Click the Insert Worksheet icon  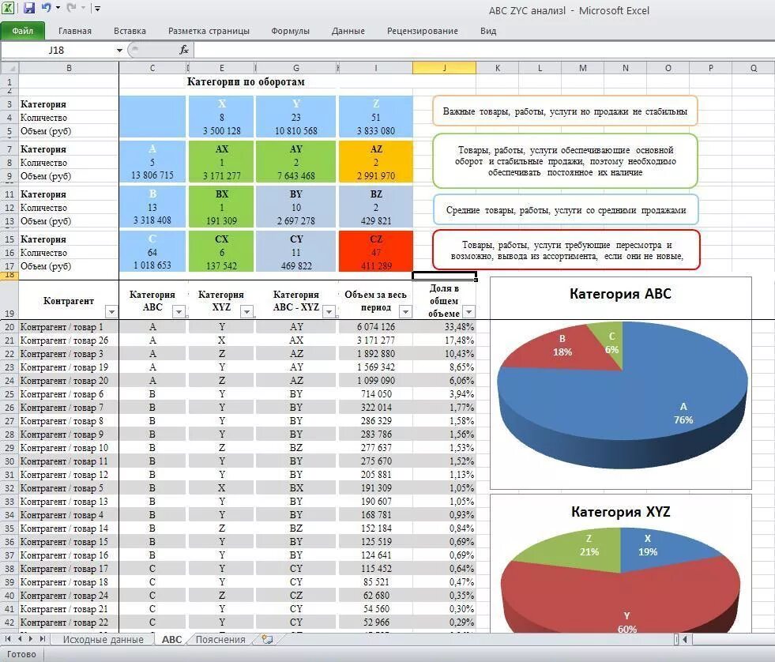point(267,639)
